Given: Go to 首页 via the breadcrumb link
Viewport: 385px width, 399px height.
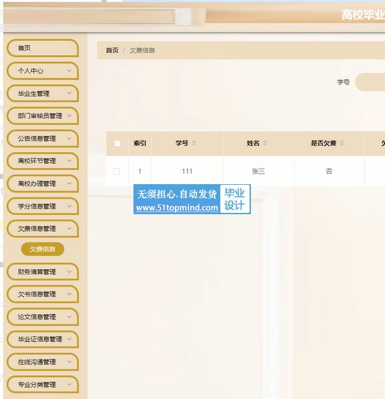Looking at the screenshot, I should coord(112,51).
